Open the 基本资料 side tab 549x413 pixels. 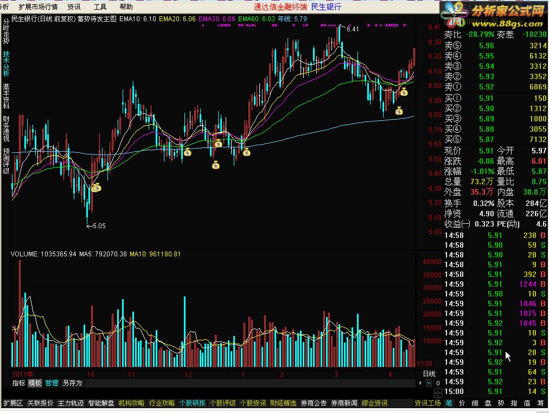[6, 96]
